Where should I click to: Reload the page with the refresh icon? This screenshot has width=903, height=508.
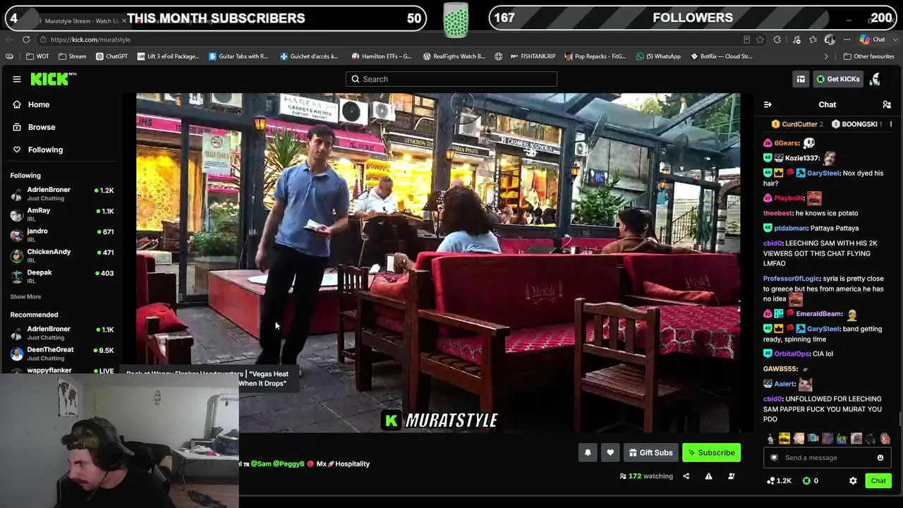[26, 40]
